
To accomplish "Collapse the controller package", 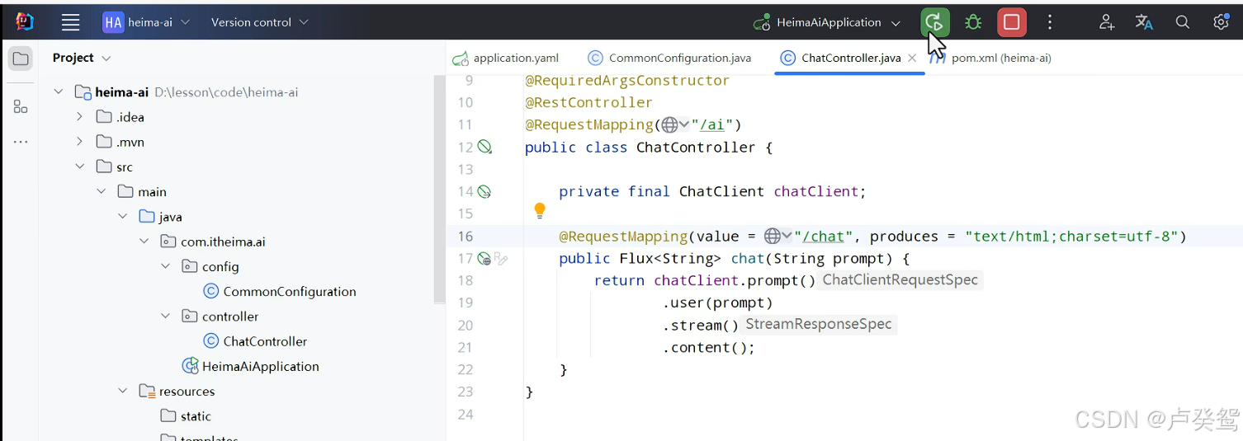I will [165, 316].
